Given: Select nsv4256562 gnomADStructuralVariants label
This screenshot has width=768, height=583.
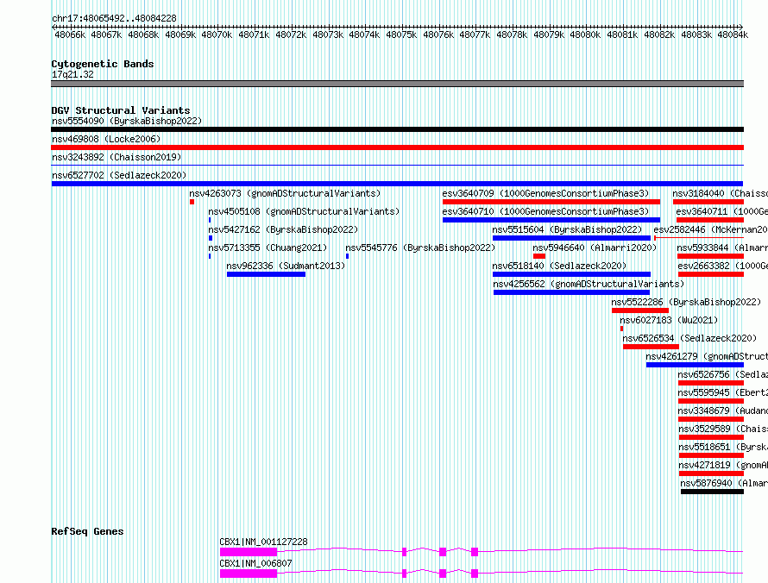Looking at the screenshot, I should point(589,284).
